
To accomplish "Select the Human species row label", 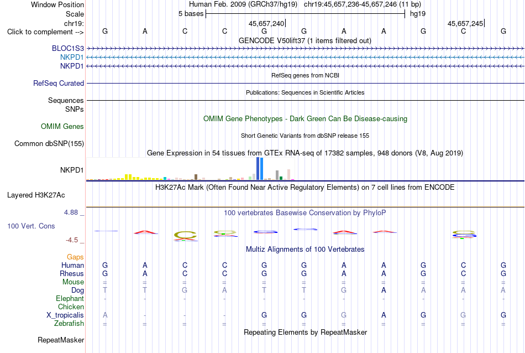I will coord(72,265).
